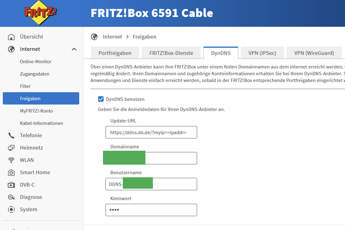Click Freigaben breadcrumb link
Screen dimensions: 345x230
pyautogui.click(x=144, y=37)
